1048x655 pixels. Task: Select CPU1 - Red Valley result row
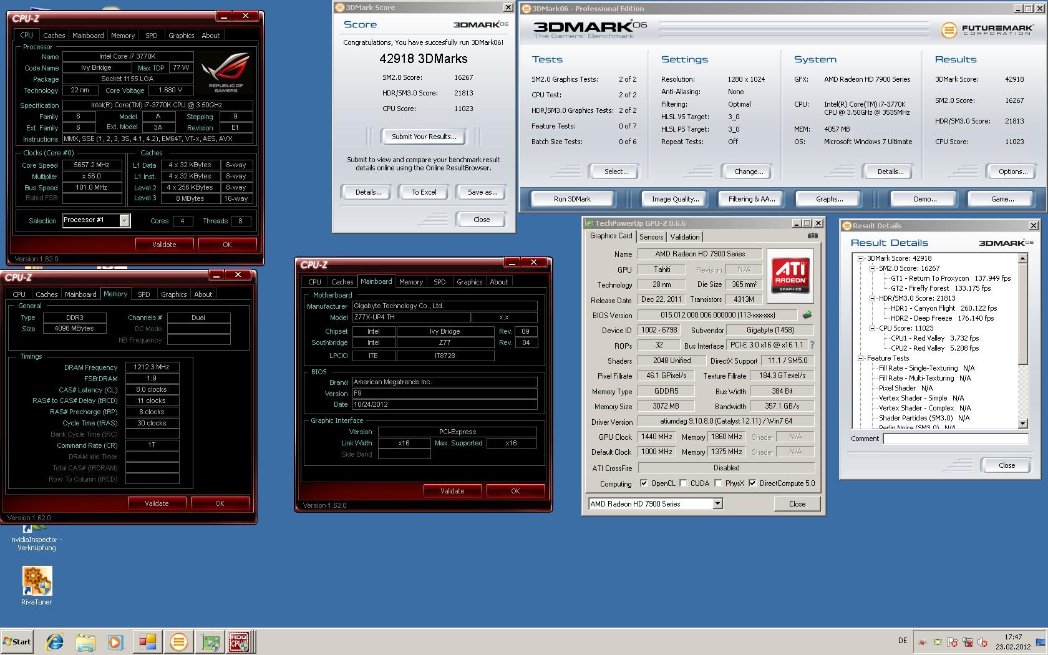934,338
